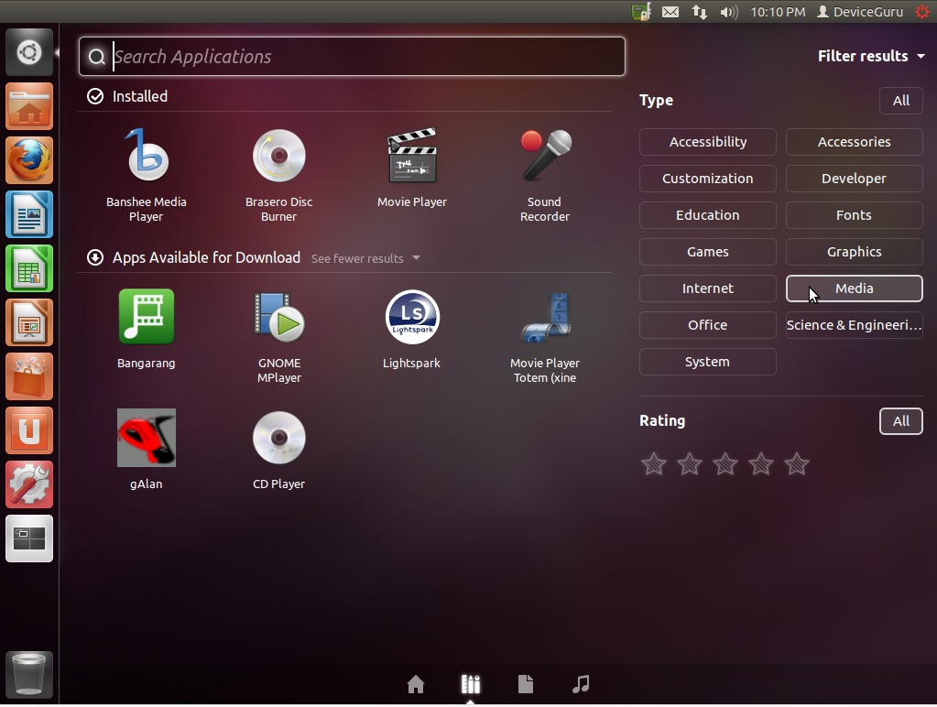Image resolution: width=937 pixels, height=707 pixels.
Task: Switch to the Applications lens tab
Action: click(471, 684)
